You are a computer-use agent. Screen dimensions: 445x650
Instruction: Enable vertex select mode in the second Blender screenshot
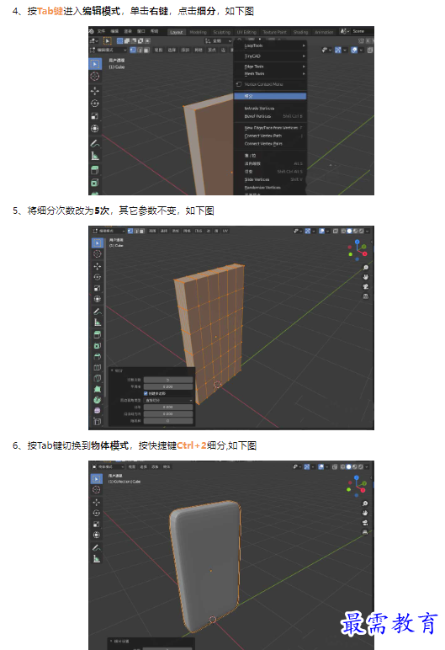pos(130,231)
